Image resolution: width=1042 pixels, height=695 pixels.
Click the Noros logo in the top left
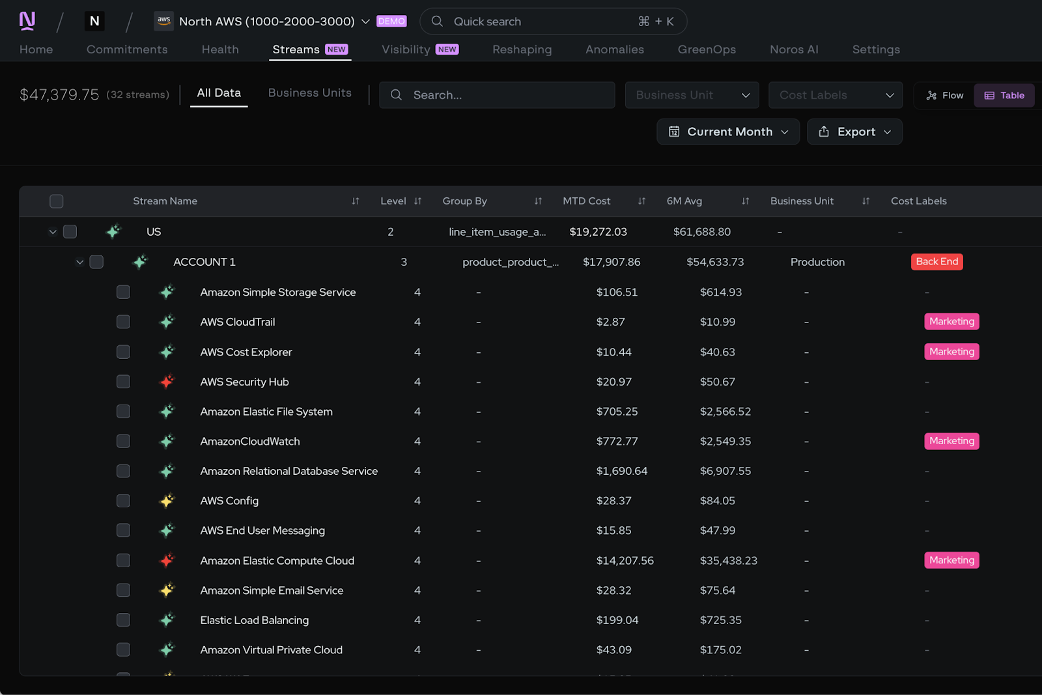(26, 20)
